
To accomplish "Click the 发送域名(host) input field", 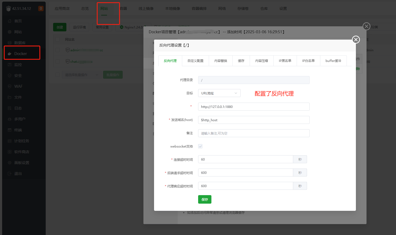I will (x=254, y=120).
